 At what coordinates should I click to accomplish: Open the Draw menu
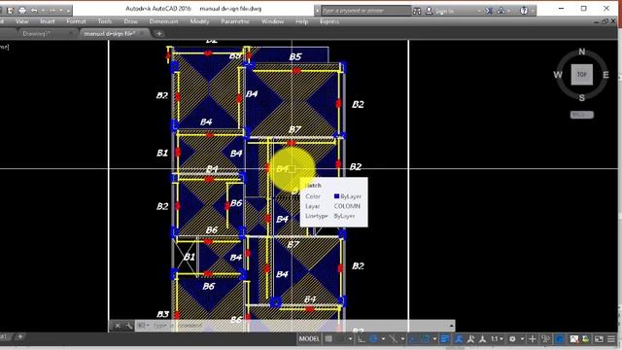coord(131,21)
